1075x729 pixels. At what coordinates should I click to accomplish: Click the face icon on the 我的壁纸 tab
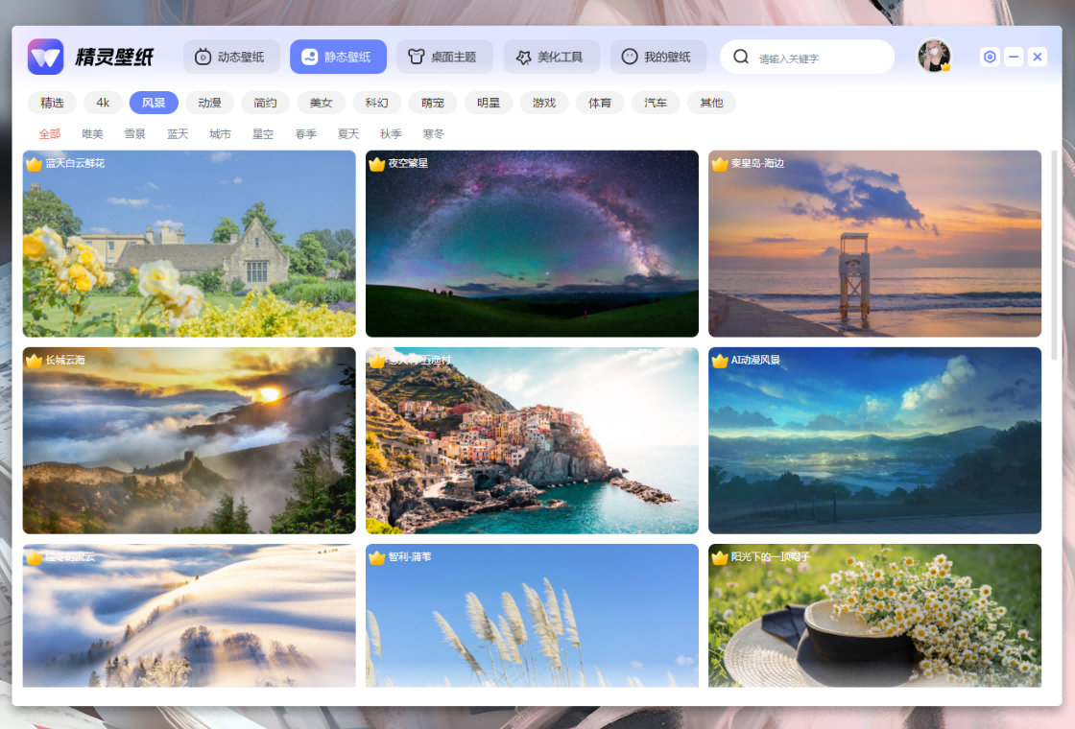coord(630,57)
